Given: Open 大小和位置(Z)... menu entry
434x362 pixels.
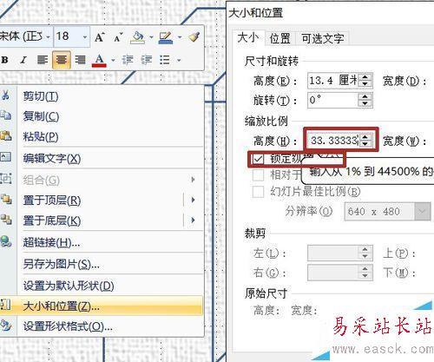Looking at the screenshot, I should (x=102, y=306).
